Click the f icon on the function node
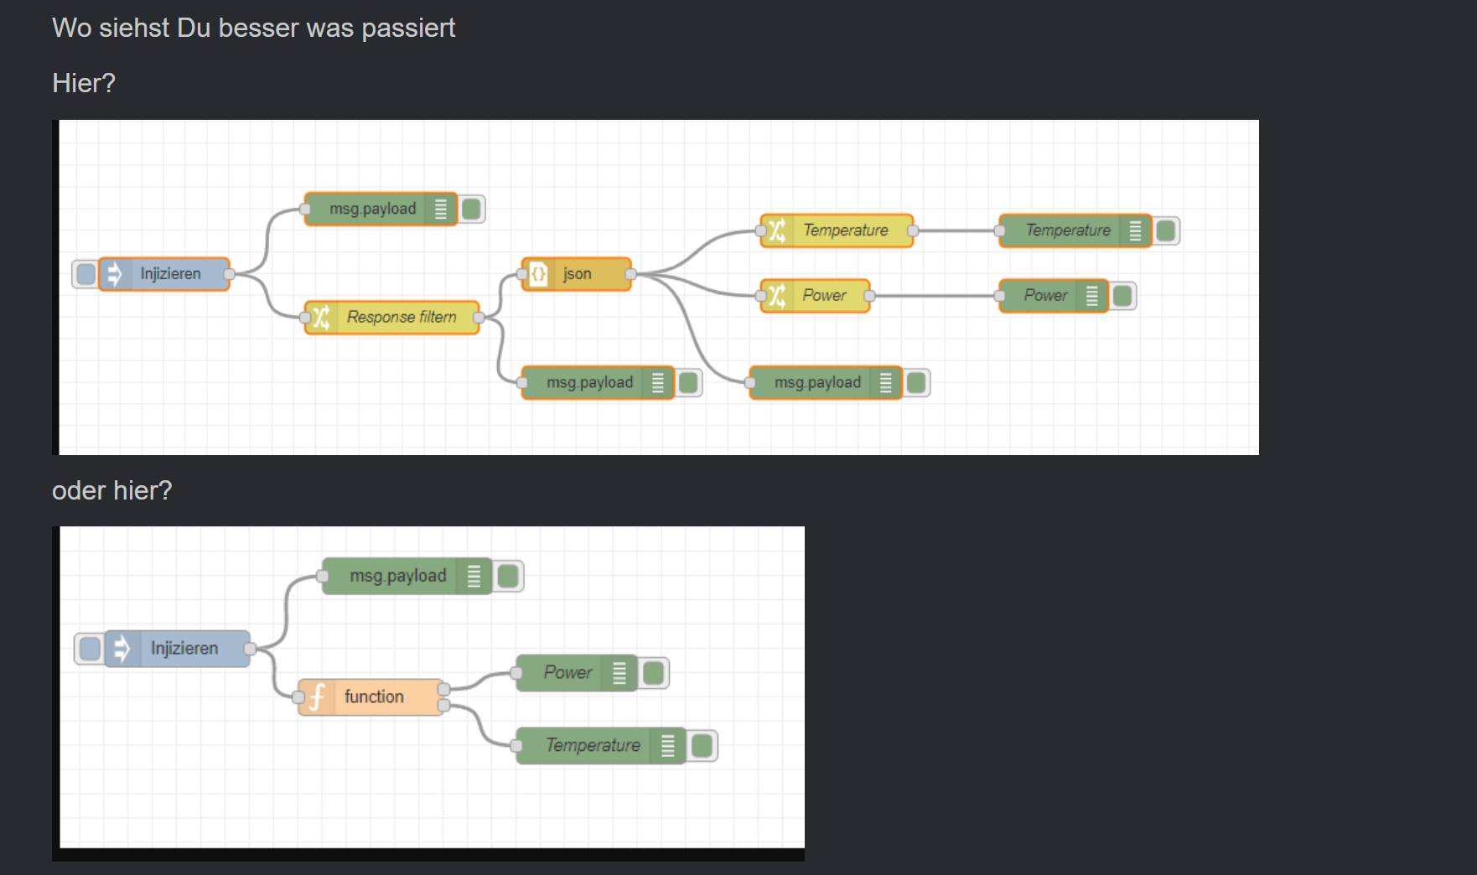The width and height of the screenshot is (1477, 875). pyautogui.click(x=317, y=697)
